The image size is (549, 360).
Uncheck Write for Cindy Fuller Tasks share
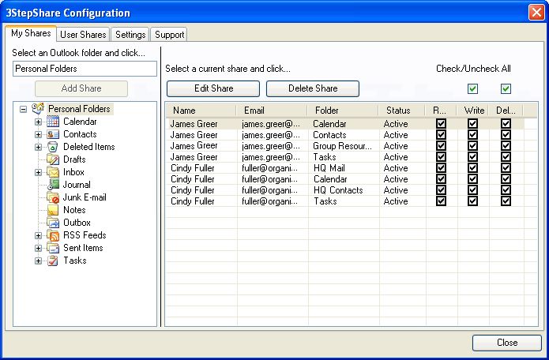(472, 201)
